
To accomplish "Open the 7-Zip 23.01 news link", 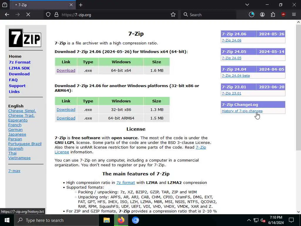I will (232, 93).
